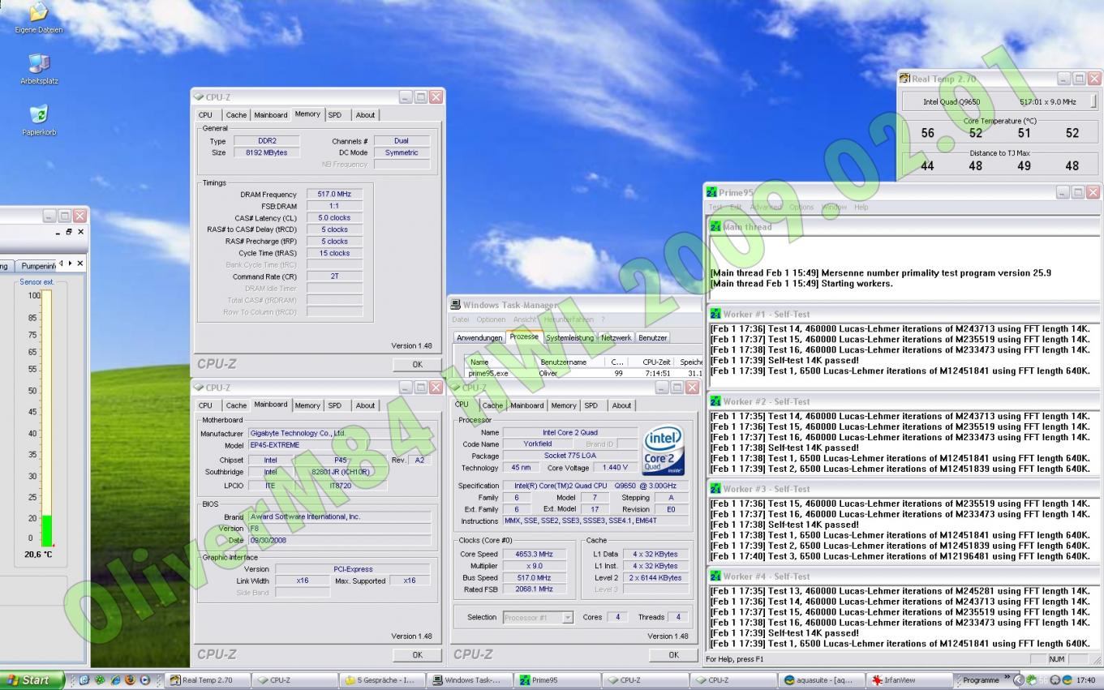1104x690 pixels.
Task: Switch to Real Temp 2.70 via the taskbar
Action: click(x=206, y=680)
